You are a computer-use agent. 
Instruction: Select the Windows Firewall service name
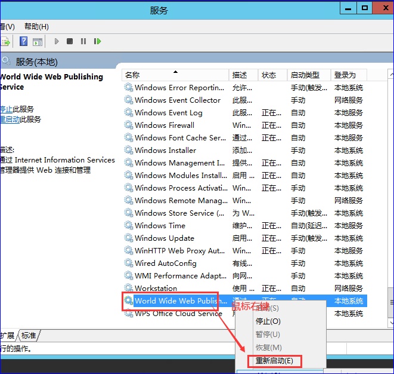pyautogui.click(x=165, y=125)
